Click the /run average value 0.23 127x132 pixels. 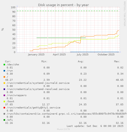tap(84, 74)
